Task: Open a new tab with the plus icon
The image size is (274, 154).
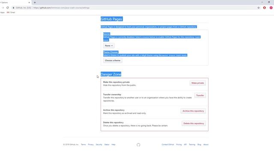Action: click(x=35, y=3)
